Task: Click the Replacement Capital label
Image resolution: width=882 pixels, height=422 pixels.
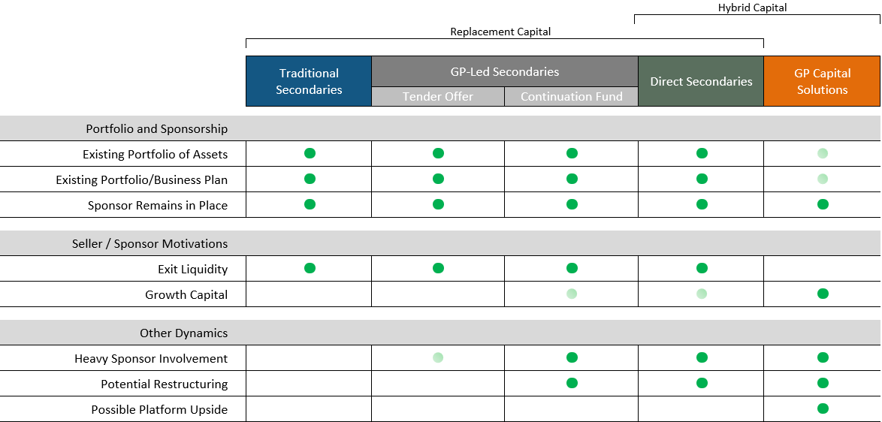Action: click(x=500, y=32)
